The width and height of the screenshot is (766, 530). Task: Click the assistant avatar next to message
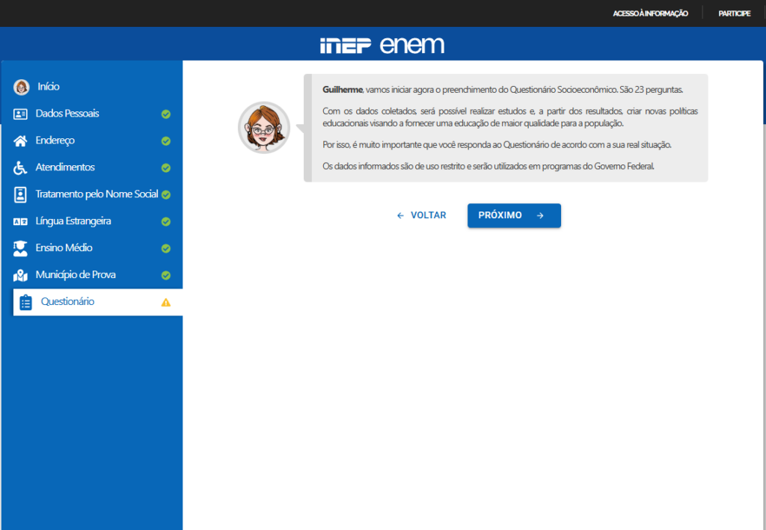[x=264, y=128]
